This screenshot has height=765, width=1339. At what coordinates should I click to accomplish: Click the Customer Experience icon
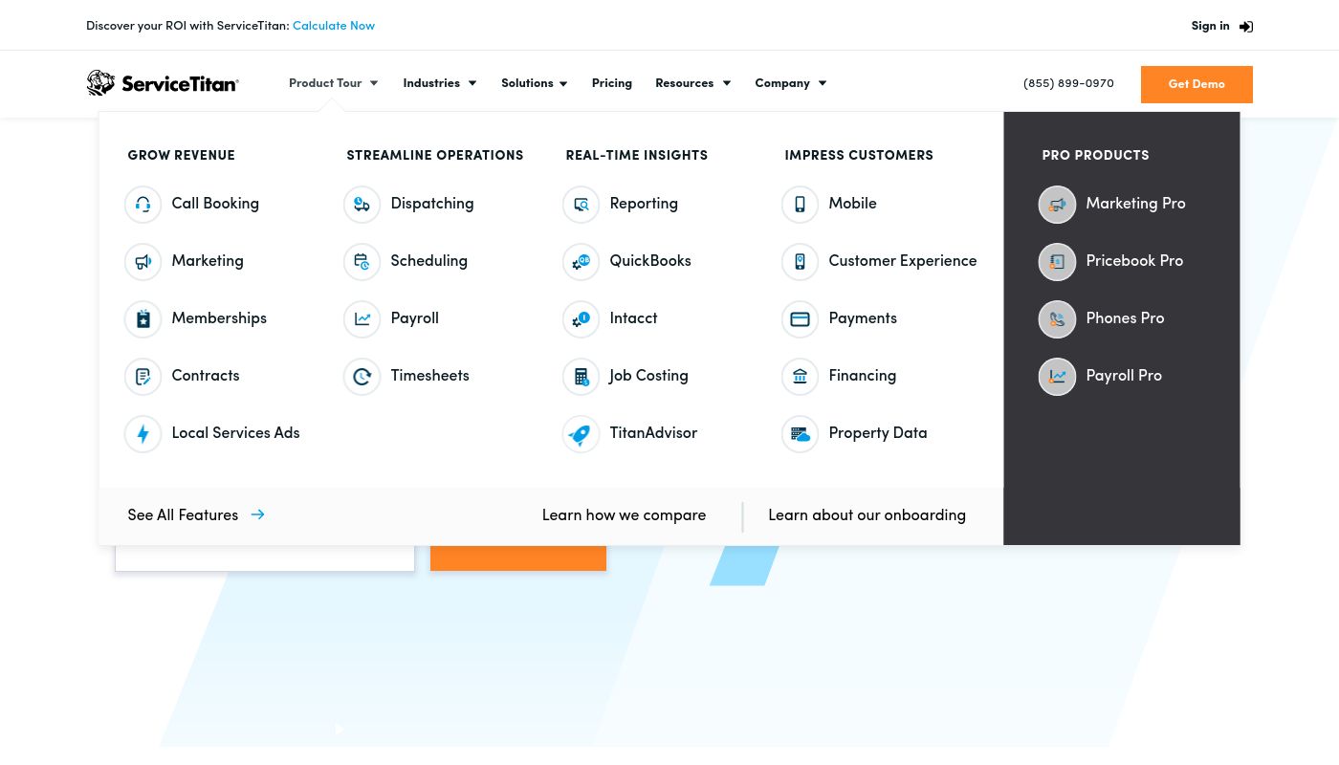click(x=801, y=262)
